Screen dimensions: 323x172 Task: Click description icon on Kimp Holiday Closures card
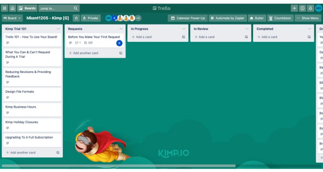pyautogui.click(x=8, y=128)
